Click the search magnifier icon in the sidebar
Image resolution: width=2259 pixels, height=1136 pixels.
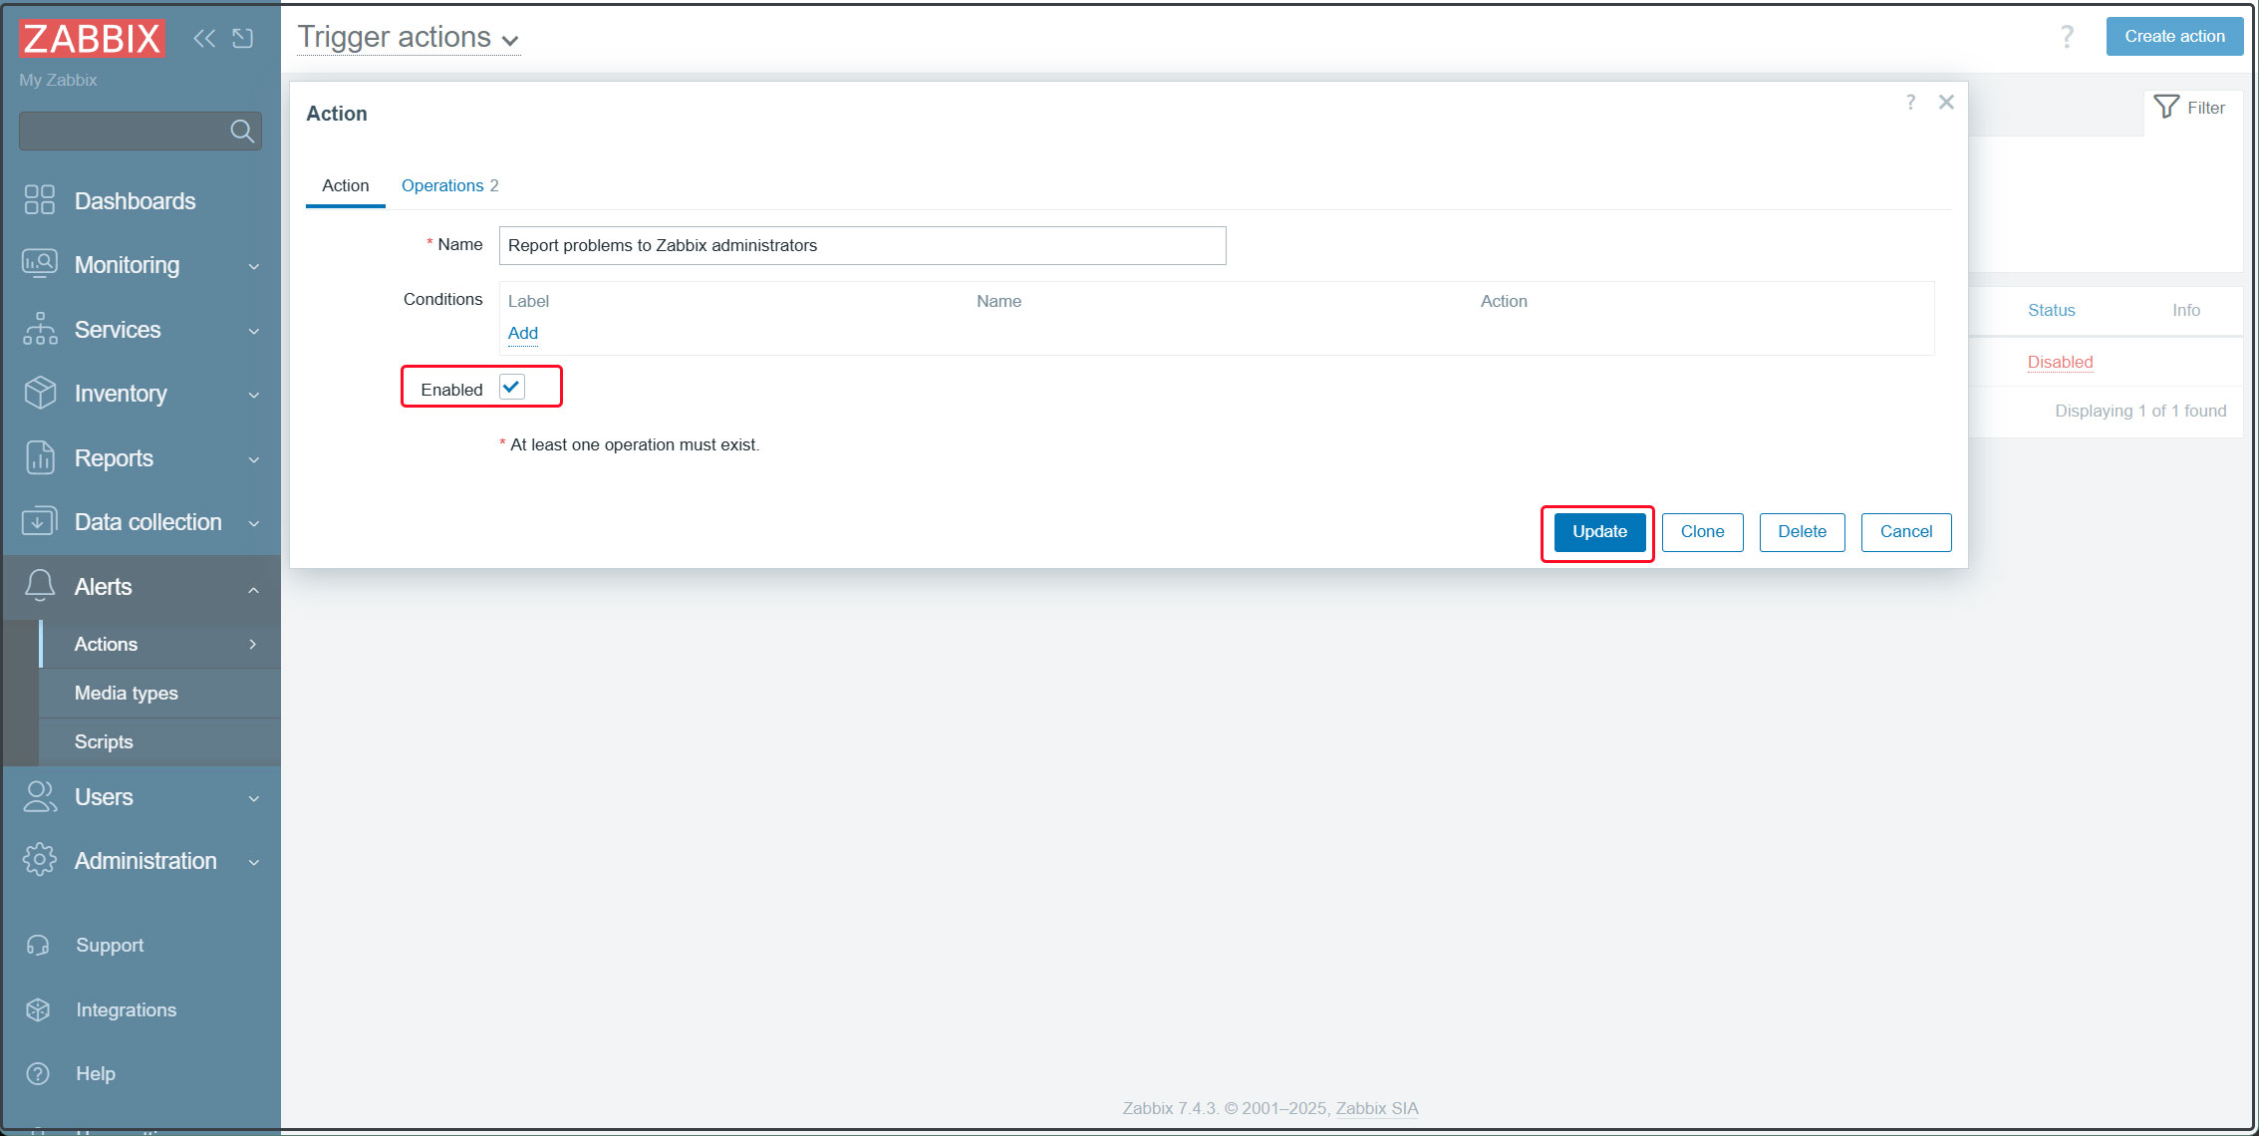241,131
